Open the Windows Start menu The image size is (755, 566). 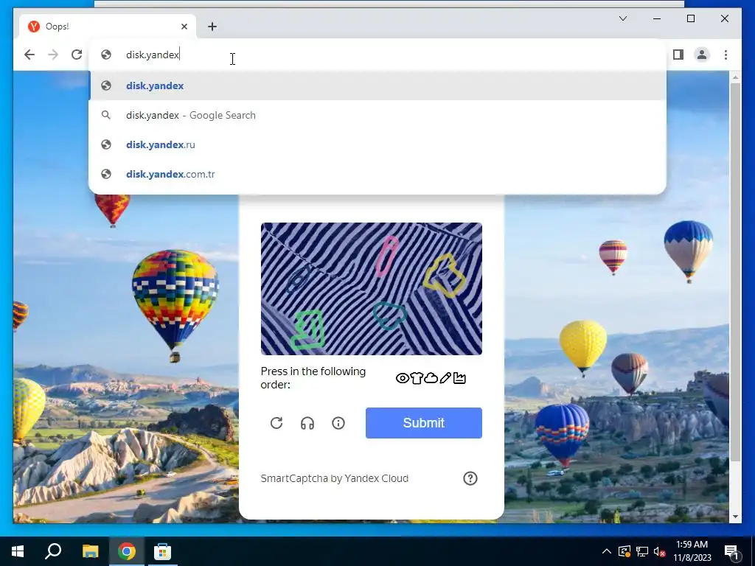pyautogui.click(x=18, y=551)
